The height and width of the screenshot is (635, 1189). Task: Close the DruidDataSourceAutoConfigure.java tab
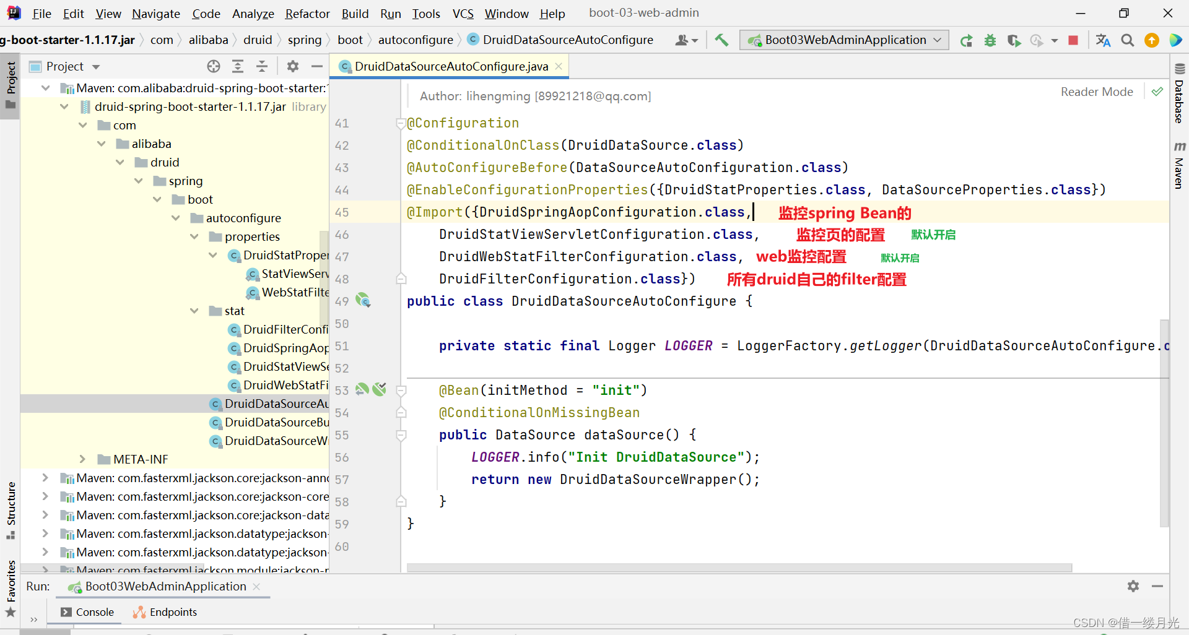click(559, 66)
